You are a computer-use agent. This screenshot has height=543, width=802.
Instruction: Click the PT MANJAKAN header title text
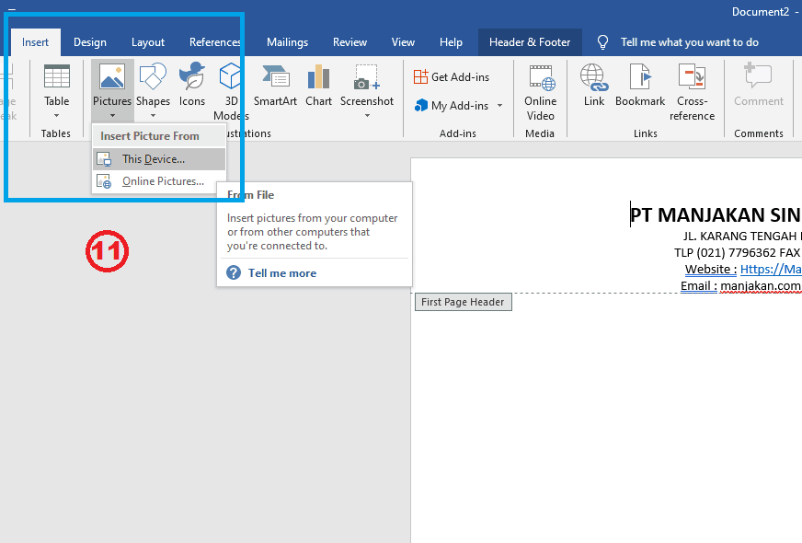point(716,215)
